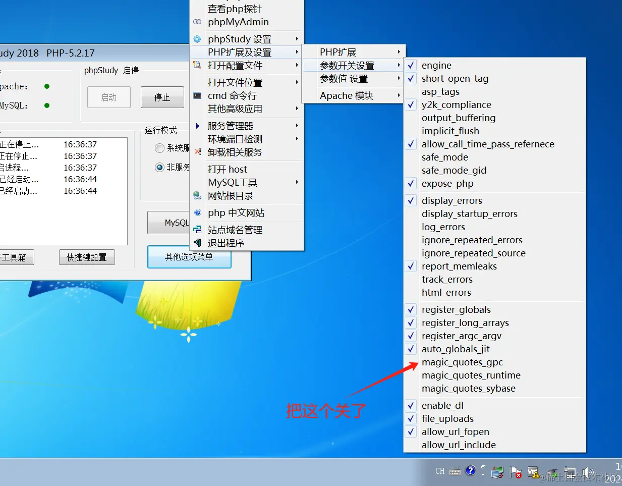Choose 打开 host menu entry
This screenshot has width=622, height=486.
[247, 169]
